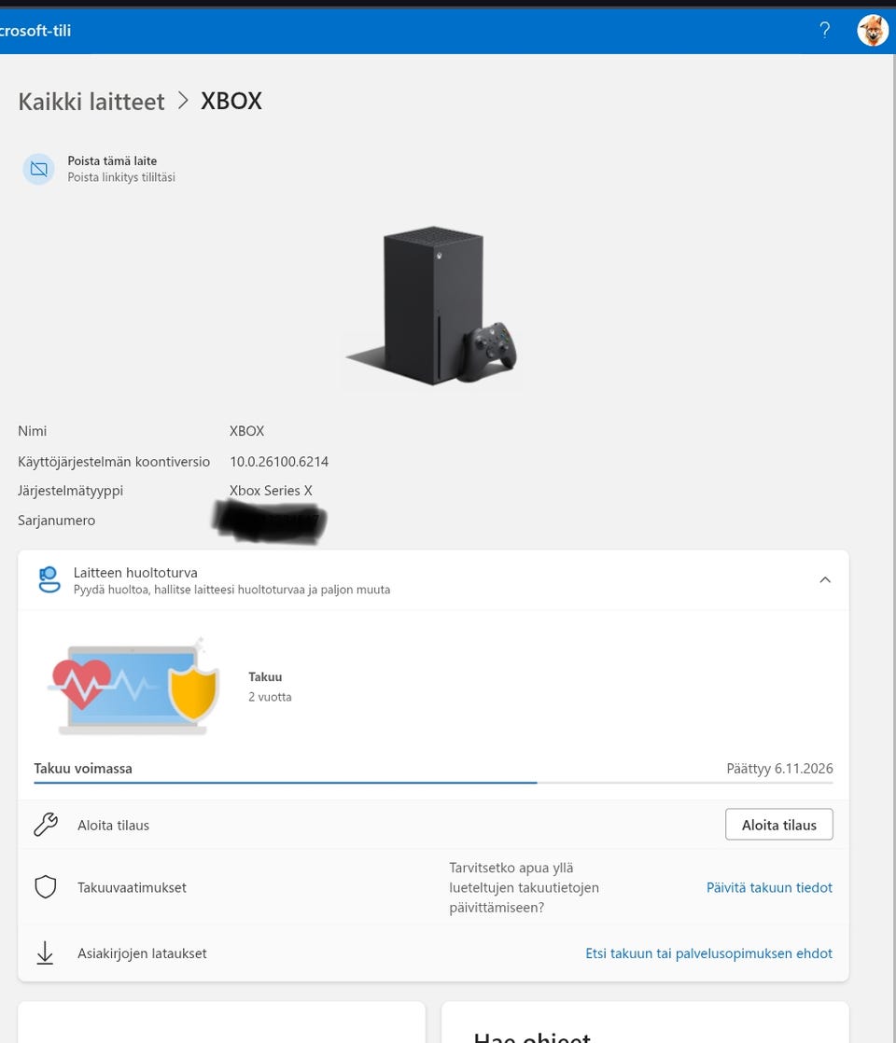Click the Microsoft-tili header title

35,31
